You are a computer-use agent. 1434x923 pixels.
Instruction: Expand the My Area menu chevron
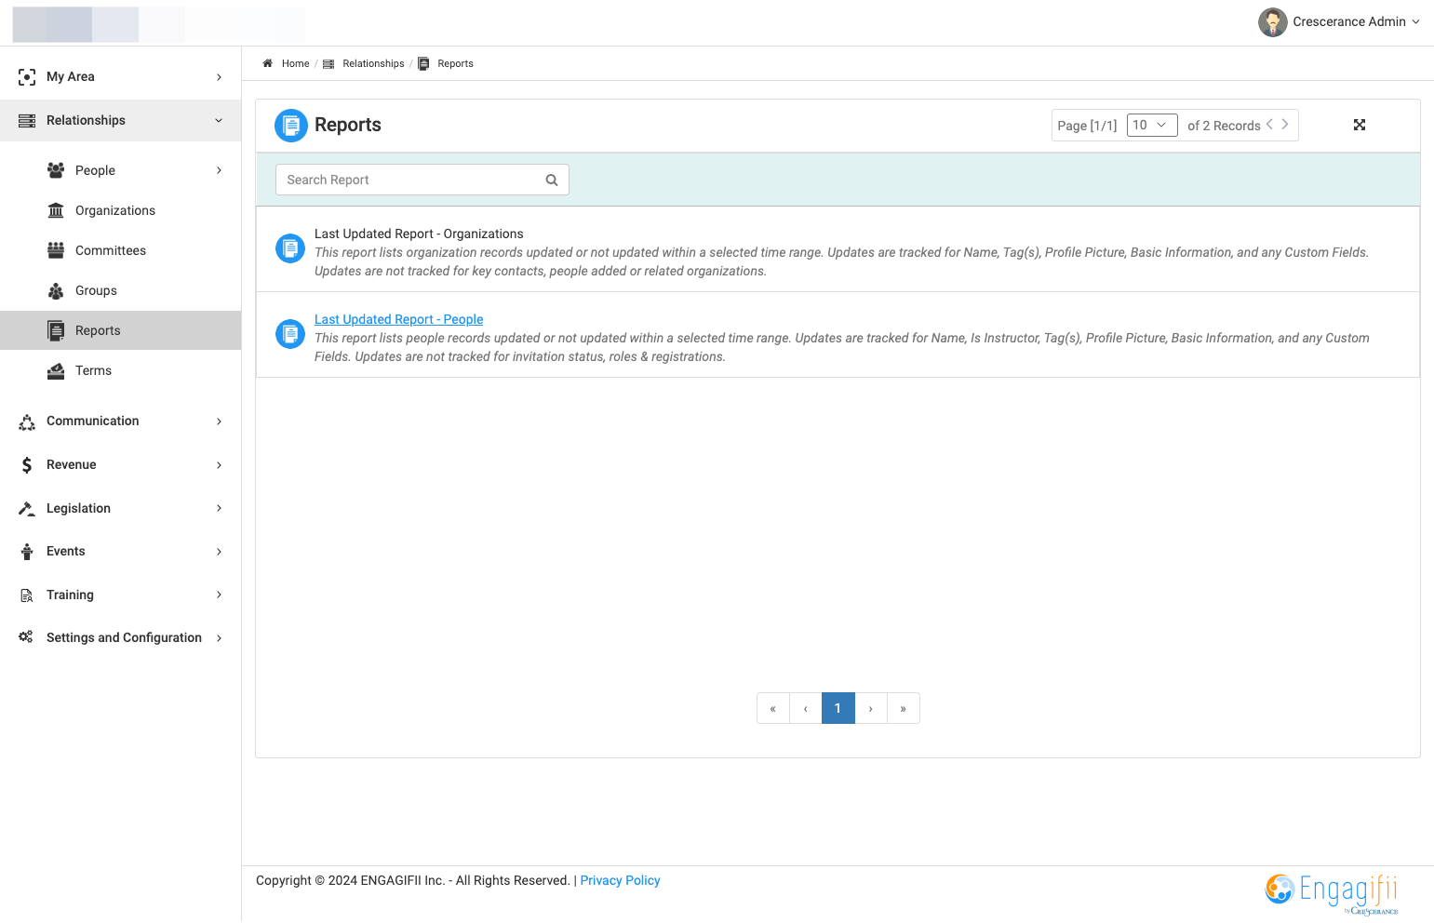click(x=220, y=77)
